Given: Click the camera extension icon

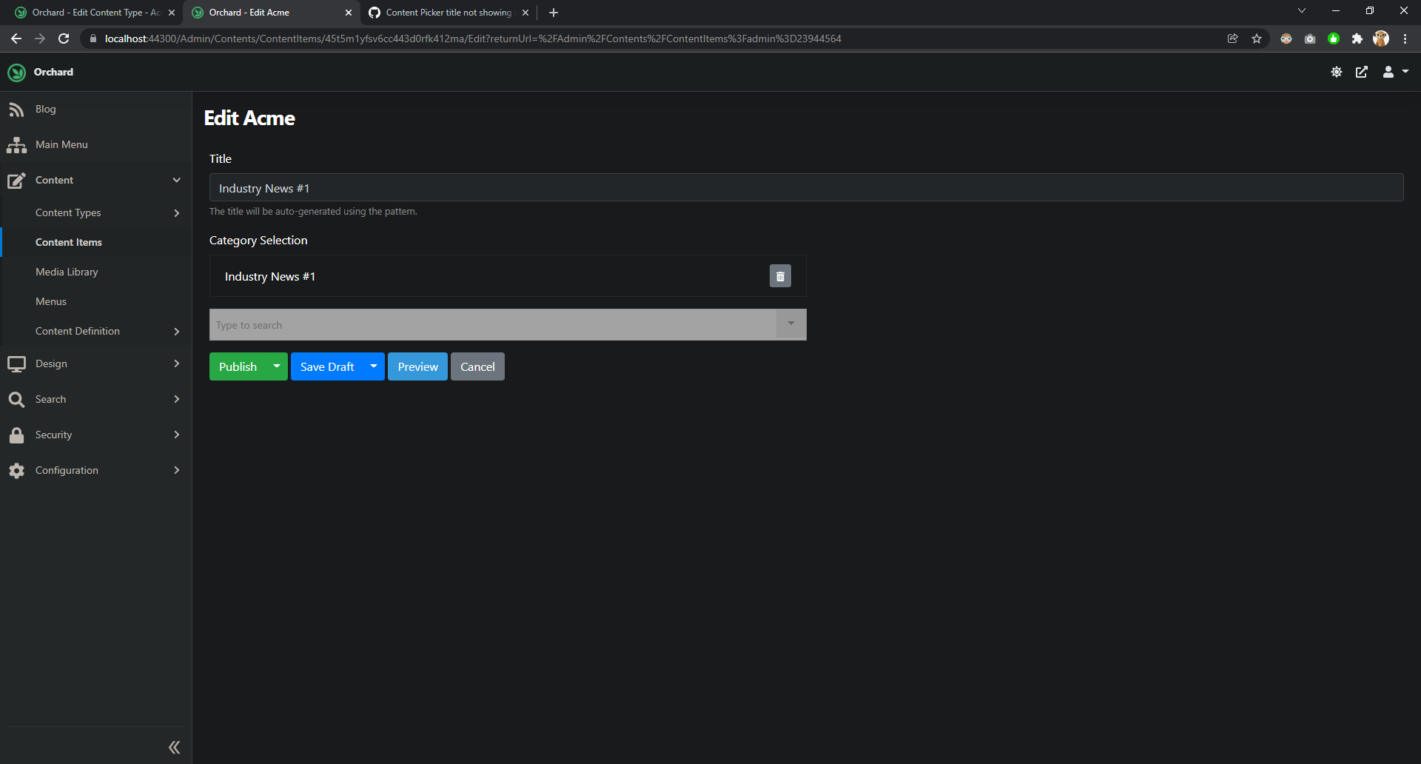Looking at the screenshot, I should 1310,38.
